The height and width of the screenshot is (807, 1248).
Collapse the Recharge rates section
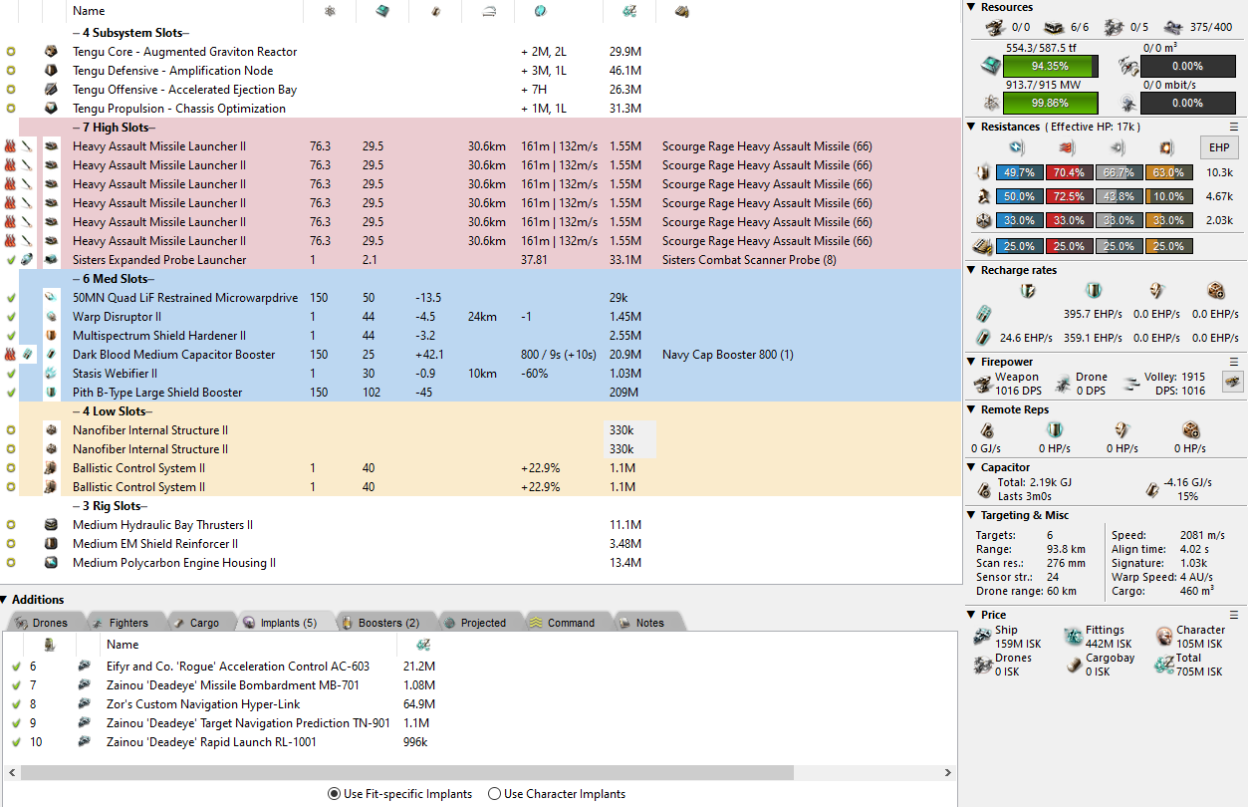click(x=972, y=270)
